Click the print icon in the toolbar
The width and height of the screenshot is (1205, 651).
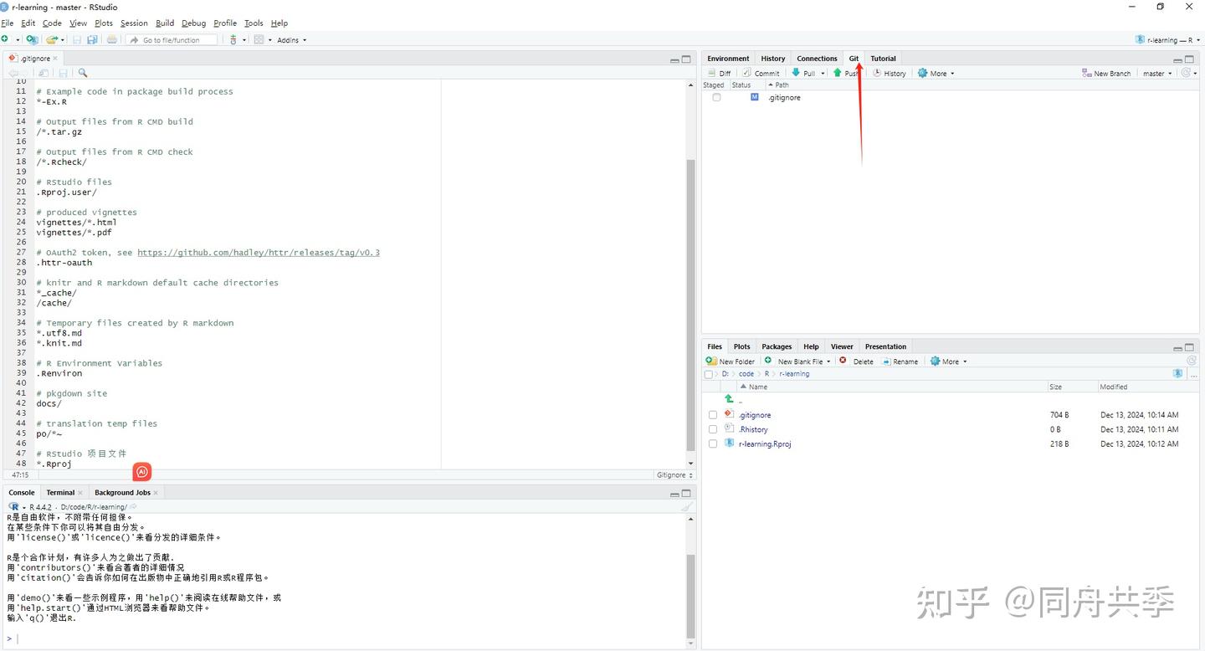pos(110,39)
